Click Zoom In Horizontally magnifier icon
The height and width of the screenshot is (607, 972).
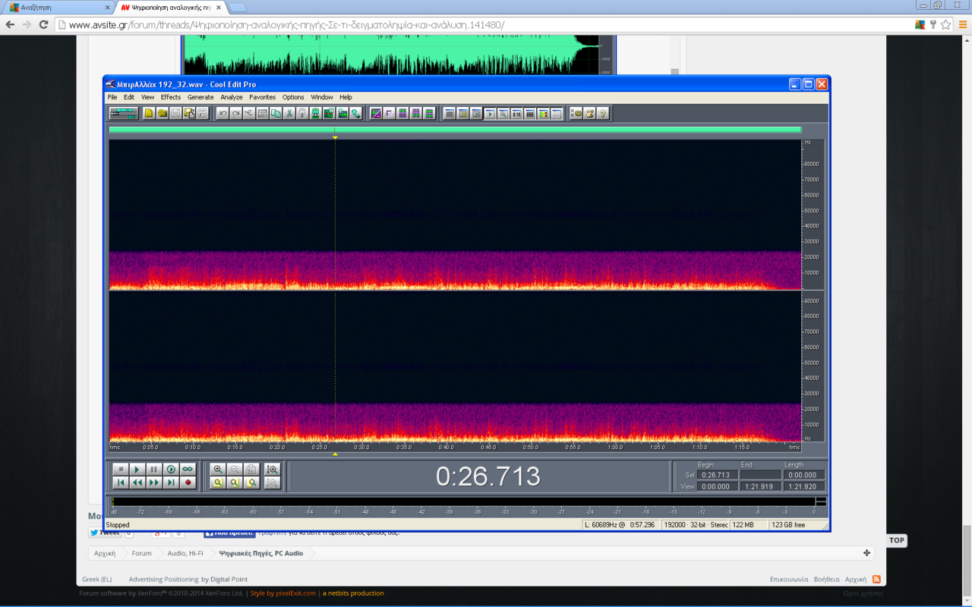(x=218, y=470)
